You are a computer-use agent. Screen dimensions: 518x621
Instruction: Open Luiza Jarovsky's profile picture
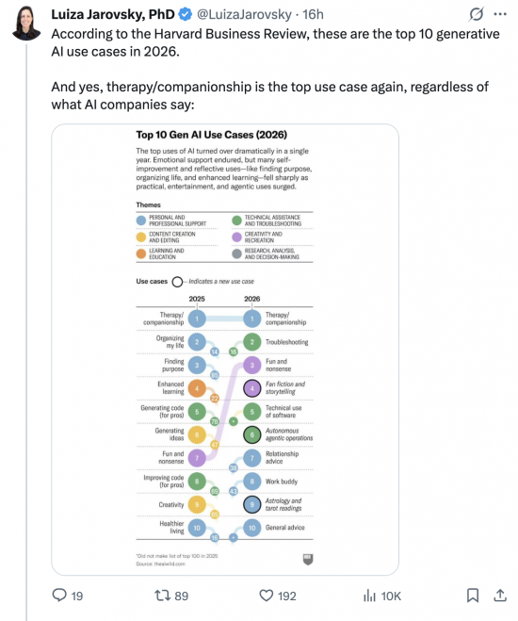click(x=26, y=23)
